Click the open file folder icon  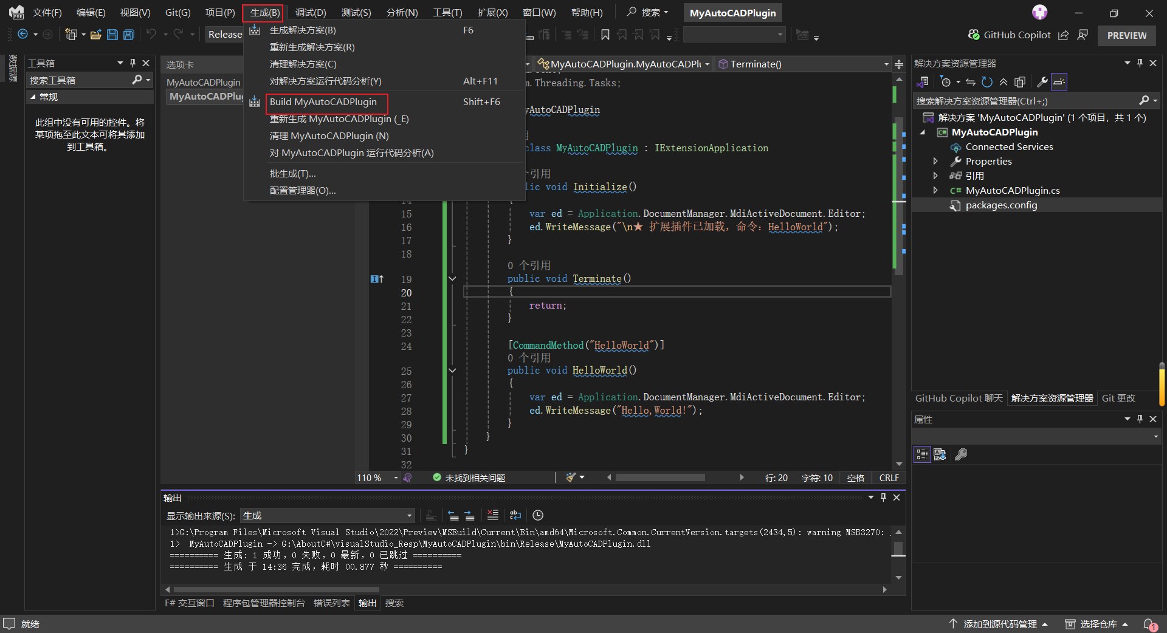(95, 35)
